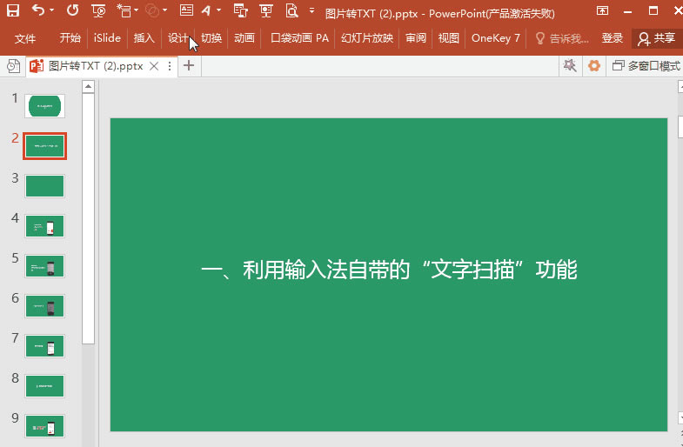Click the 告诉我 search field
The height and width of the screenshot is (447, 683).
tap(562, 38)
